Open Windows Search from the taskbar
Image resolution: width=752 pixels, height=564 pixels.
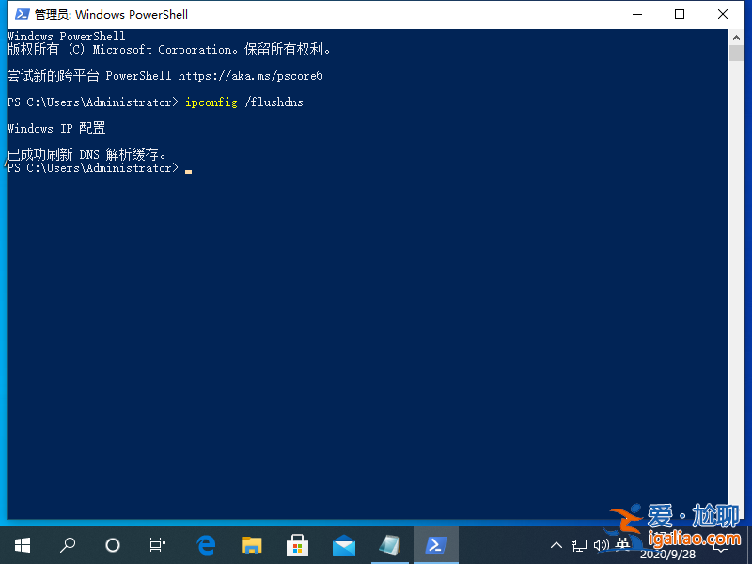(67, 545)
